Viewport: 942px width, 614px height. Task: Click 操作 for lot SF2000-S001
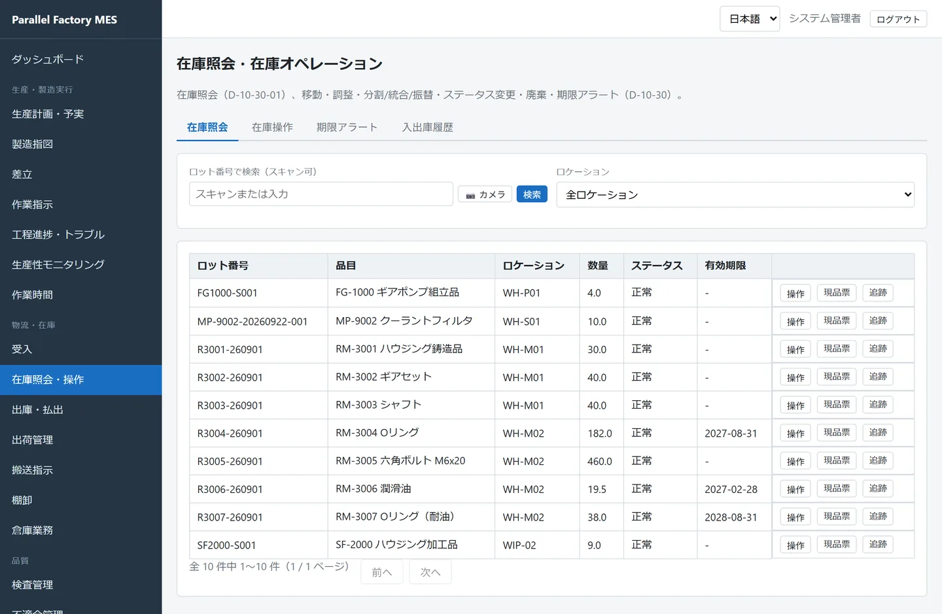point(795,545)
